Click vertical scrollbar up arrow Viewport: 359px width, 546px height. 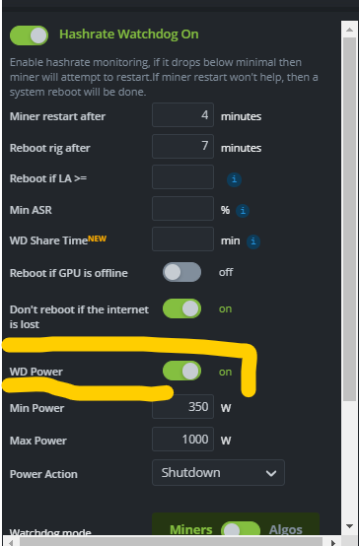point(349,30)
